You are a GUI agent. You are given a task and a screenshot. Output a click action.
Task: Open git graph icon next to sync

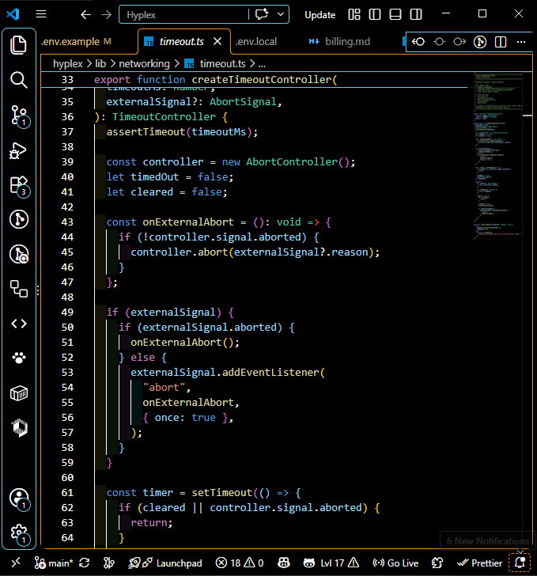[108, 563]
